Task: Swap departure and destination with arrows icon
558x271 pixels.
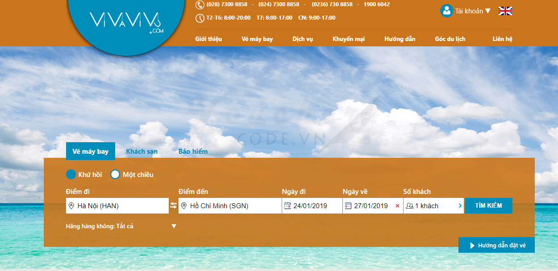Action: [174, 206]
